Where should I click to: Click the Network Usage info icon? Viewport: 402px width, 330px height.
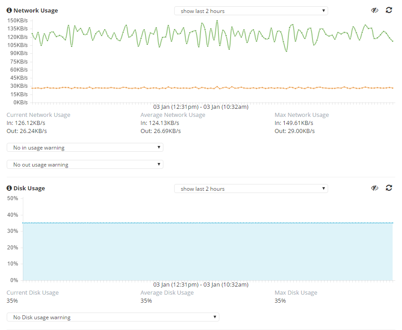pos(9,10)
